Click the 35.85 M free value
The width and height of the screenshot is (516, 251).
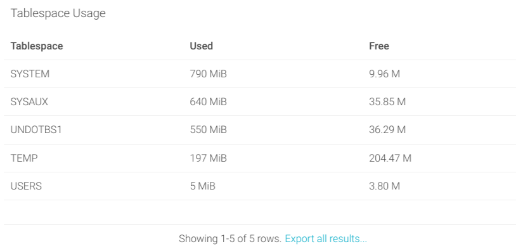tap(387, 102)
